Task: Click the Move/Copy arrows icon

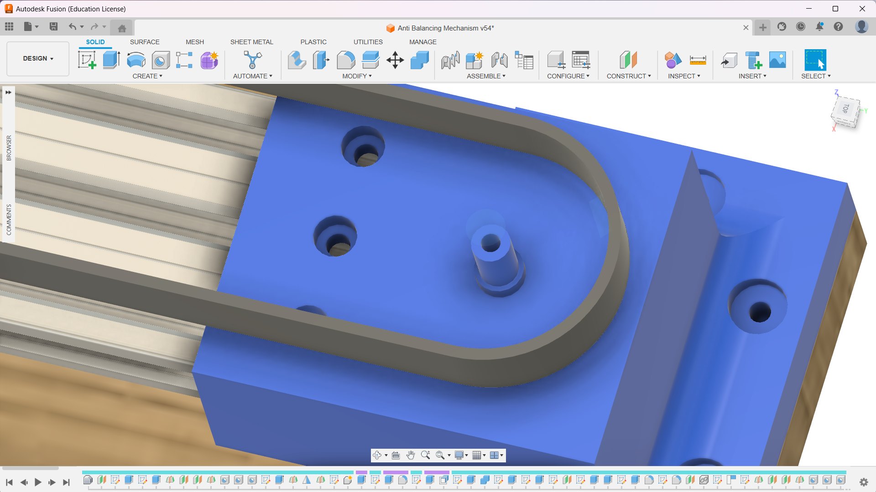Action: pos(395,60)
